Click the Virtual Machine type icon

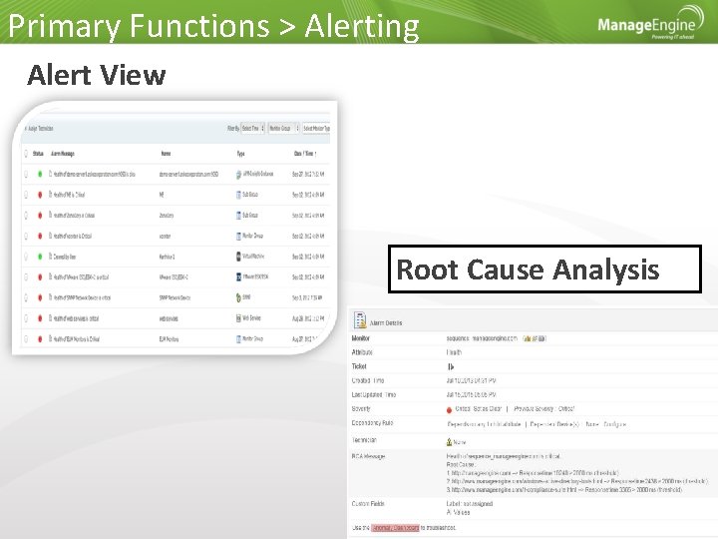tap(238, 257)
